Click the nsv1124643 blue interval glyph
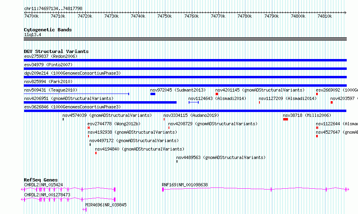358x214 pixels. pyautogui.click(x=193, y=102)
